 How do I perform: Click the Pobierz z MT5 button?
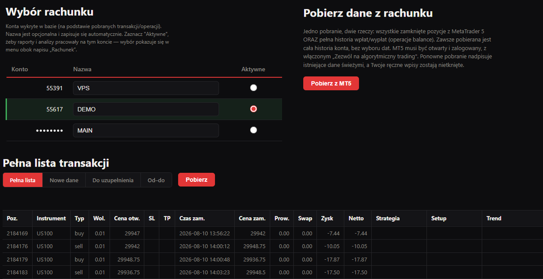click(331, 83)
